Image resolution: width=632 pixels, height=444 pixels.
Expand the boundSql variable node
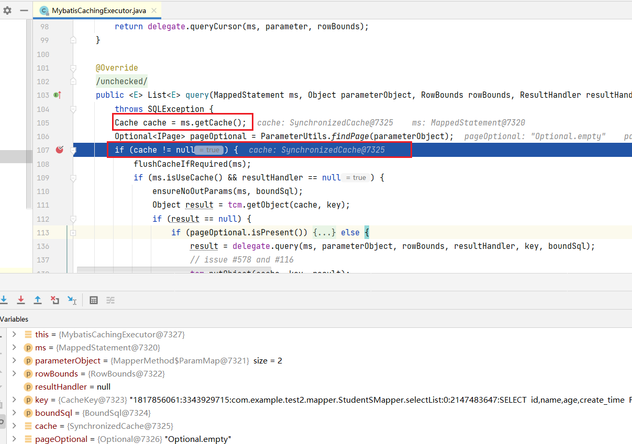pos(14,413)
